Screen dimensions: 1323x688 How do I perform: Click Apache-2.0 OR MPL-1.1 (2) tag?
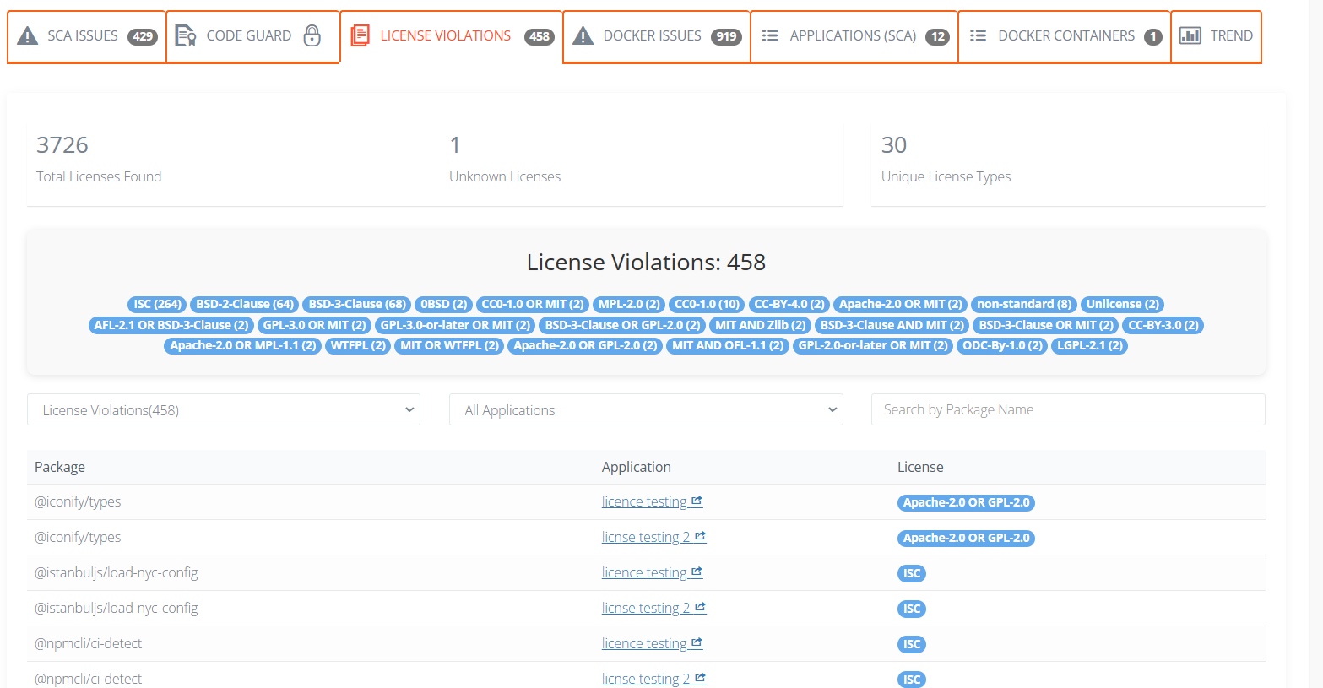tap(243, 345)
